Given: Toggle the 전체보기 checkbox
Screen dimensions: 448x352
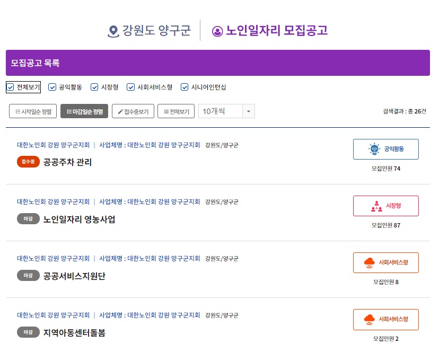Looking at the screenshot, I should point(10,87).
